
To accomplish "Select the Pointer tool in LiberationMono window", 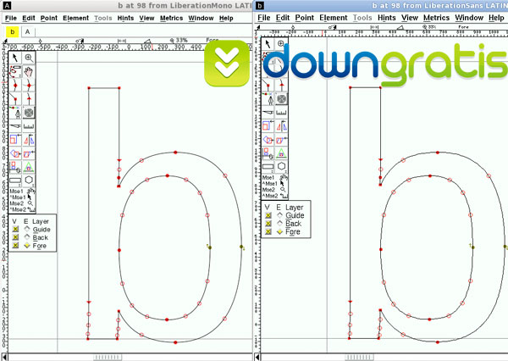I will tap(15, 58).
